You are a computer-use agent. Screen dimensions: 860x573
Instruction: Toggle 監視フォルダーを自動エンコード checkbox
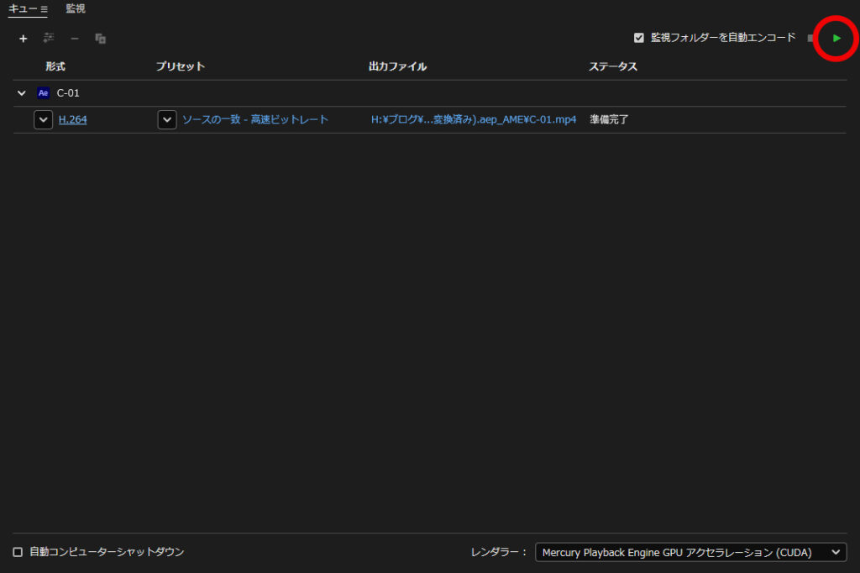point(639,38)
